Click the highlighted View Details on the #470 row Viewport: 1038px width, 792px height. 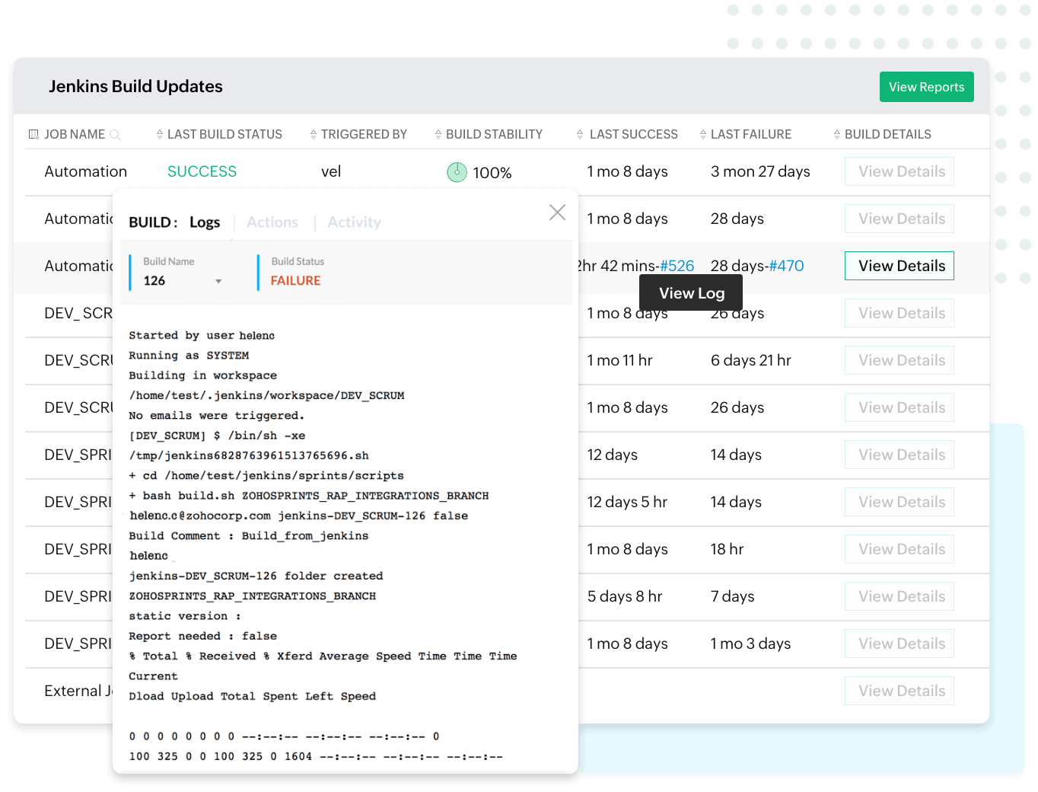[x=899, y=266]
